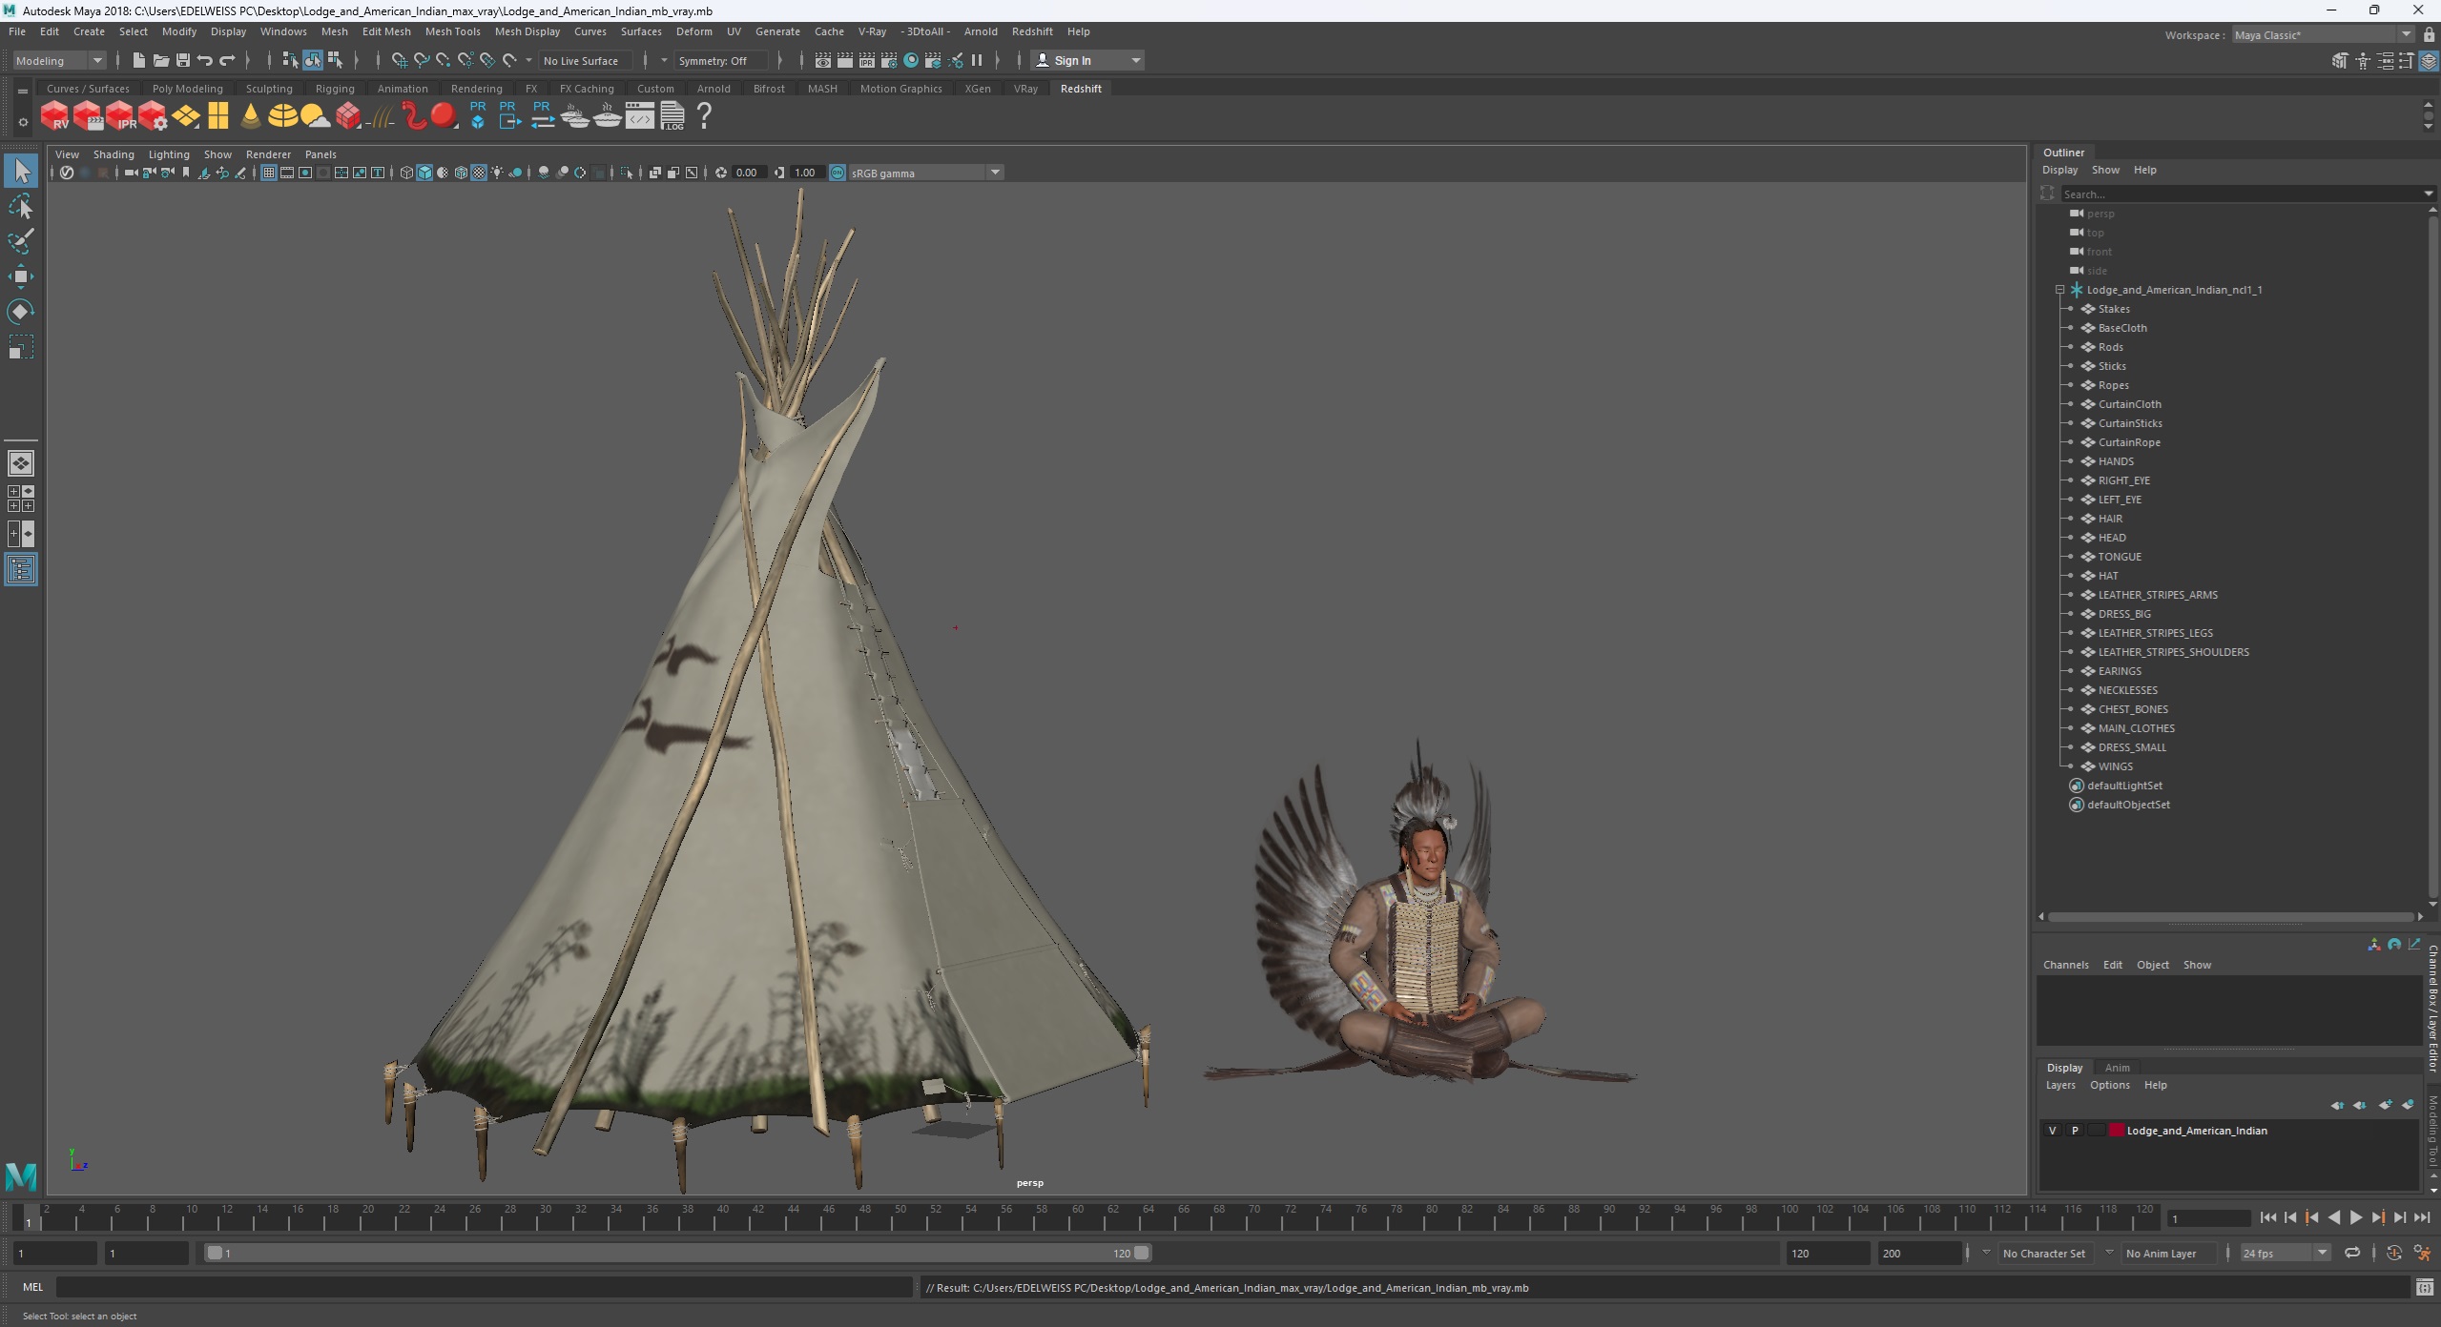The image size is (2441, 1327).
Task: Activate the Paint Selection tool
Action: coord(21,241)
